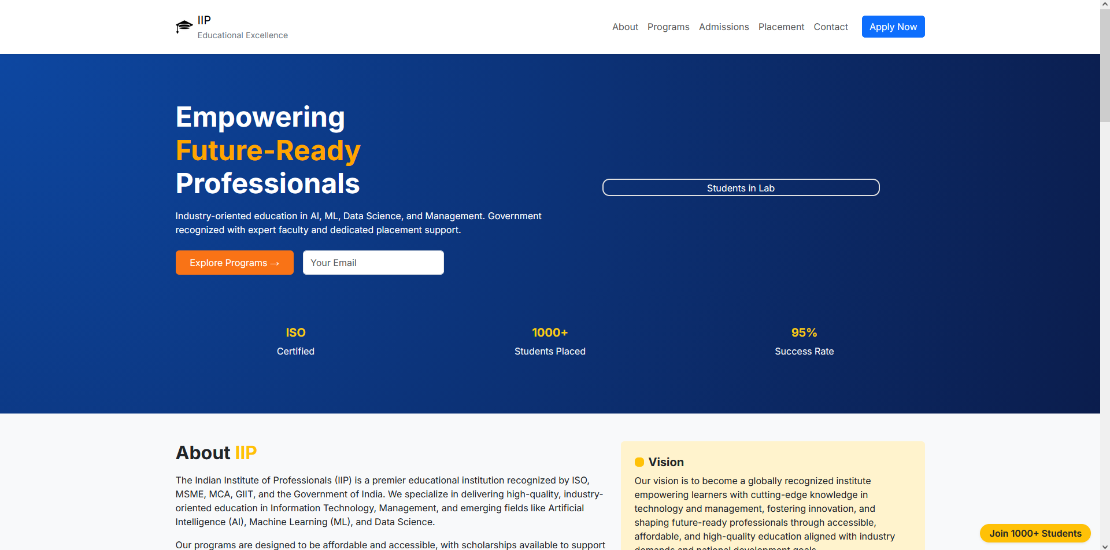The image size is (1110, 550).
Task: Go to the Programs menu item
Action: (668, 27)
